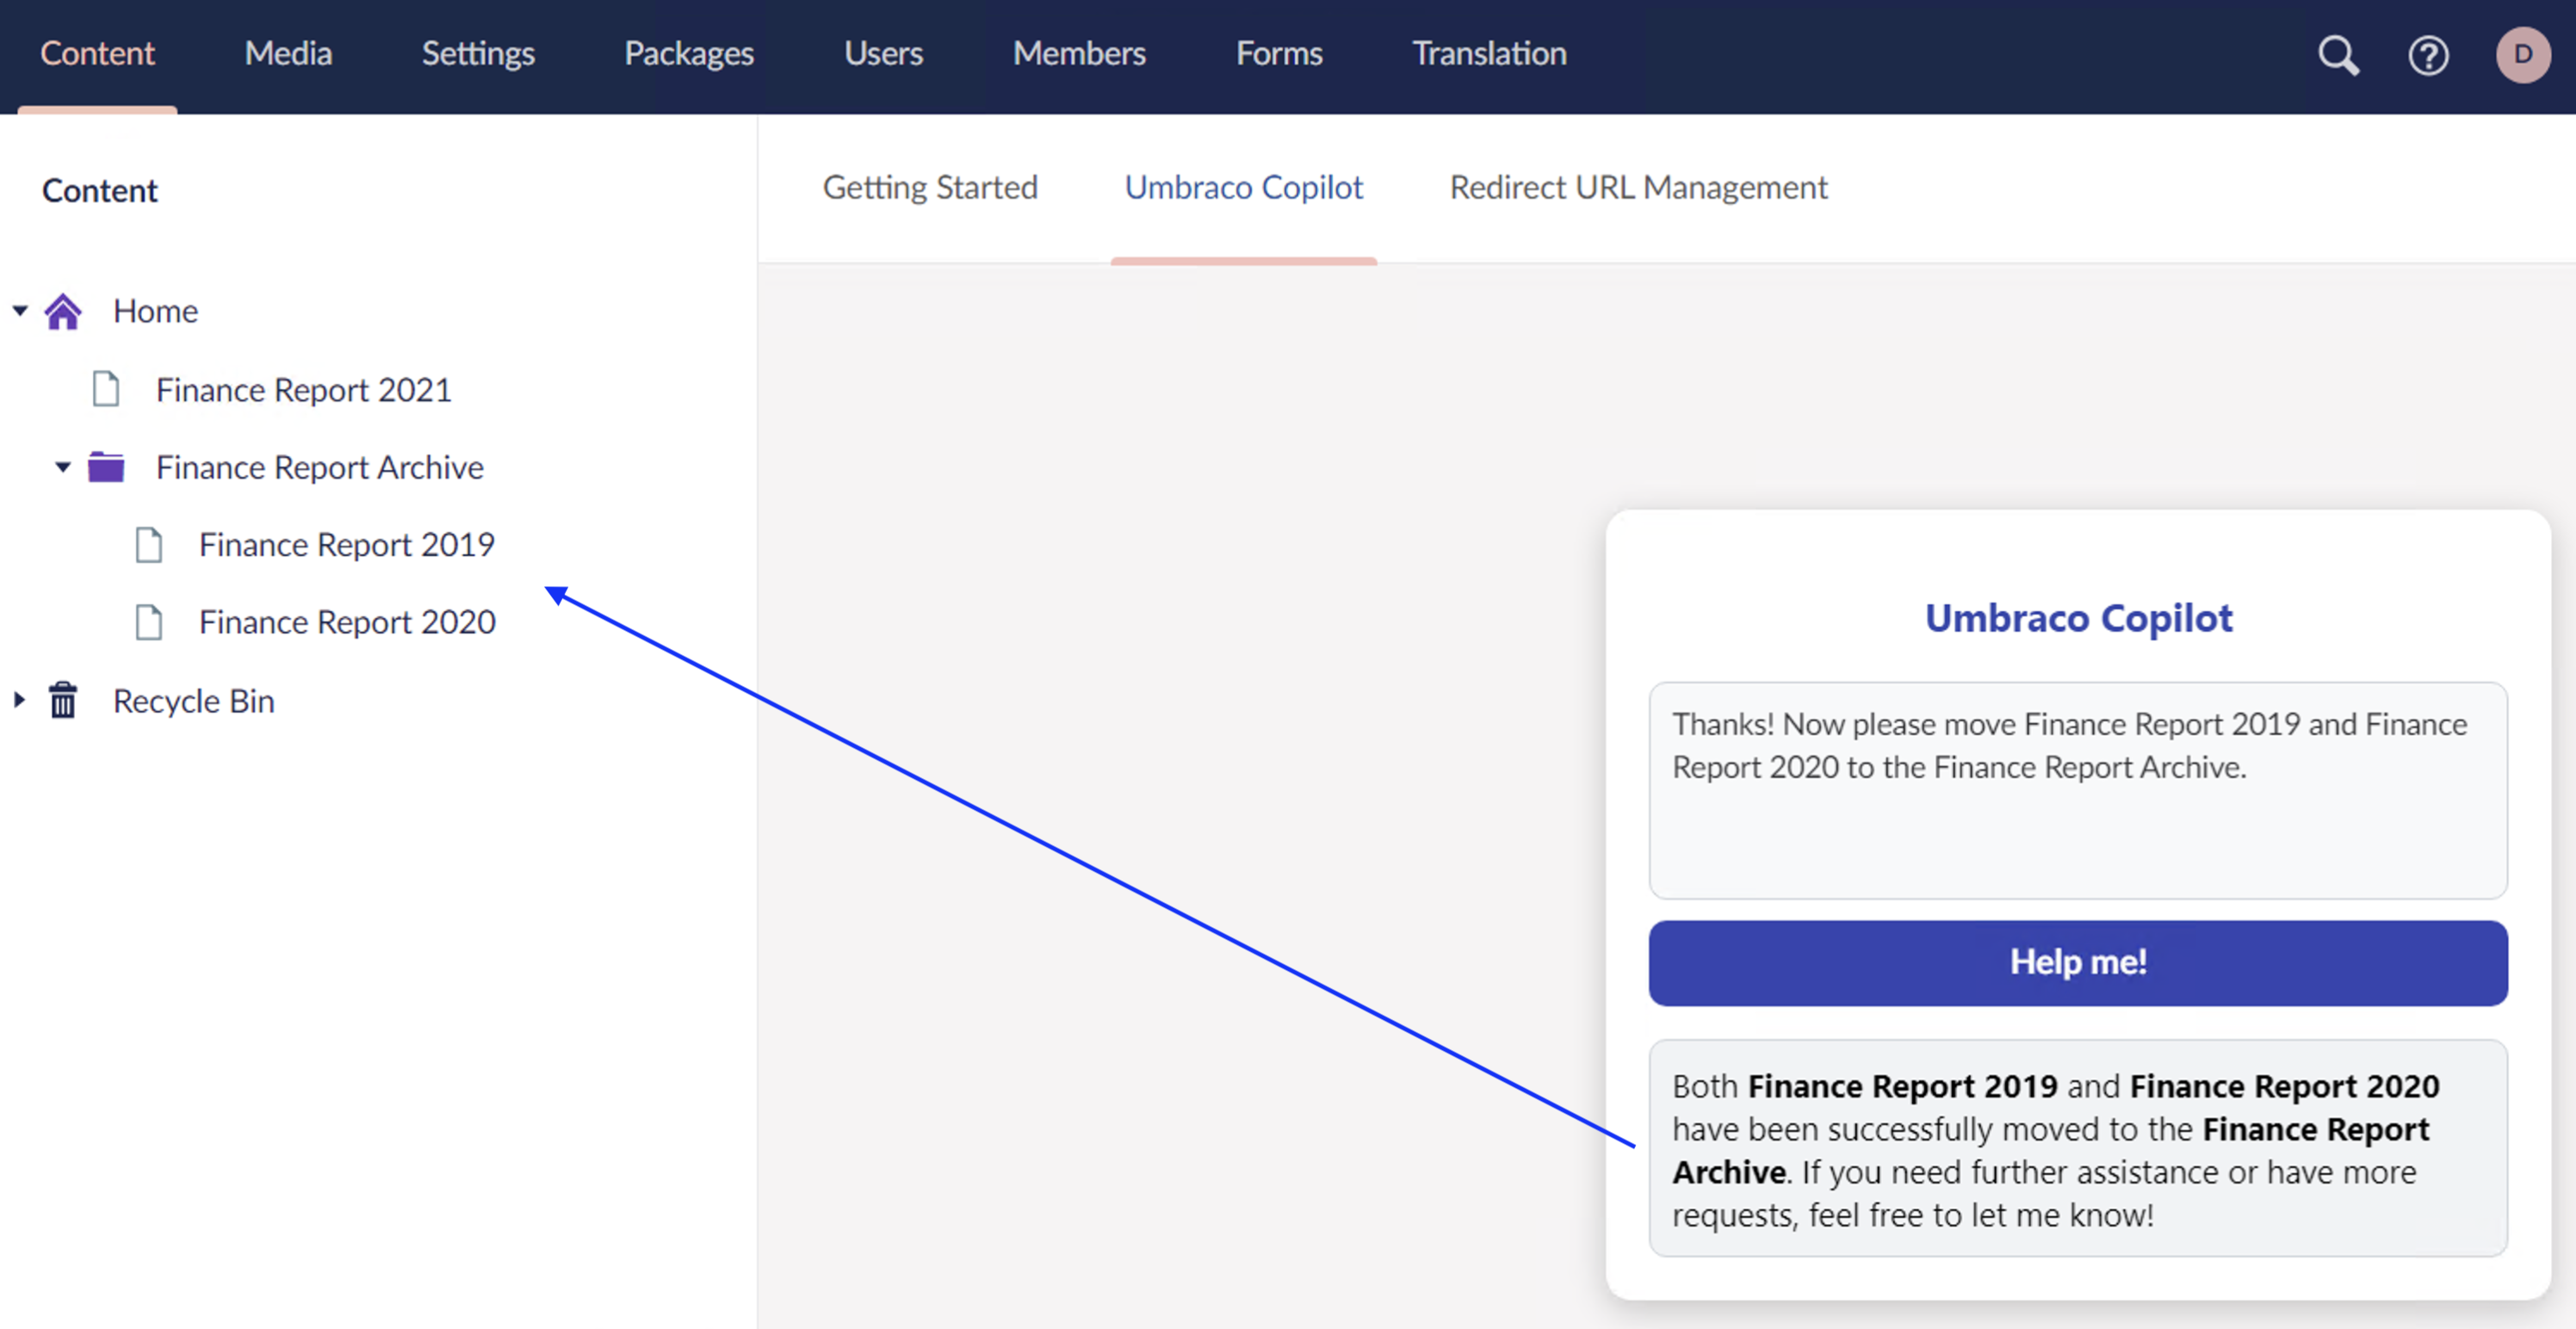Open the Users section

(883, 53)
